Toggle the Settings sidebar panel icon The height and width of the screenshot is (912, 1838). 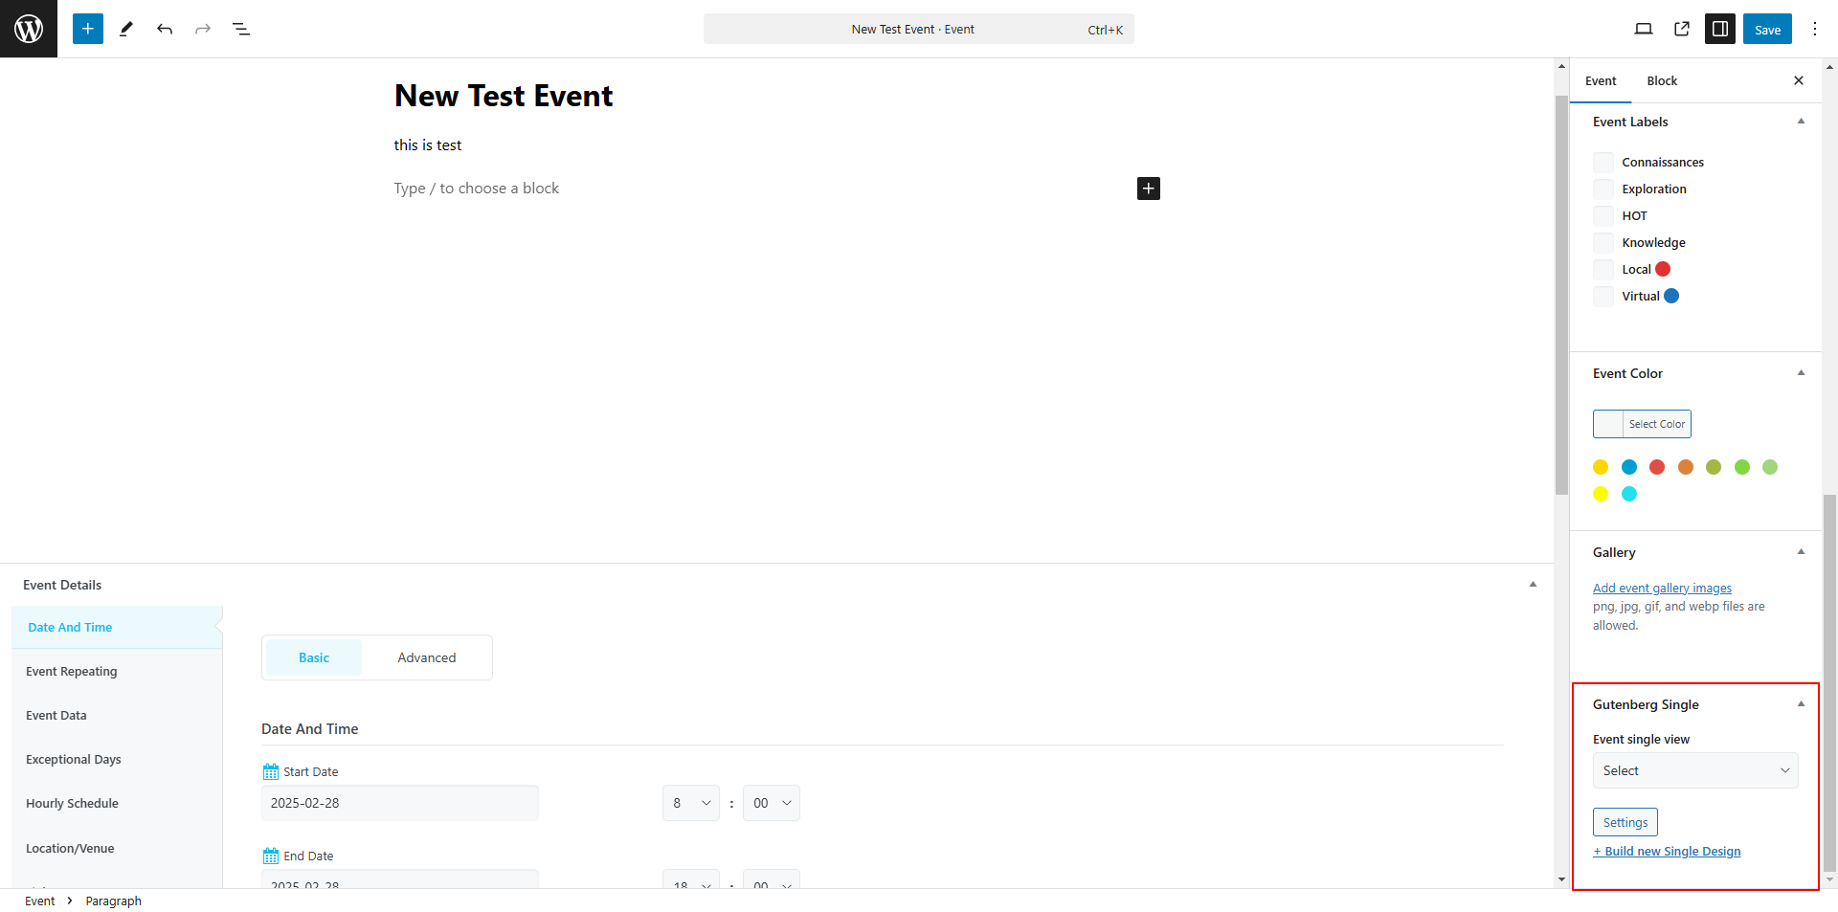1720,29
